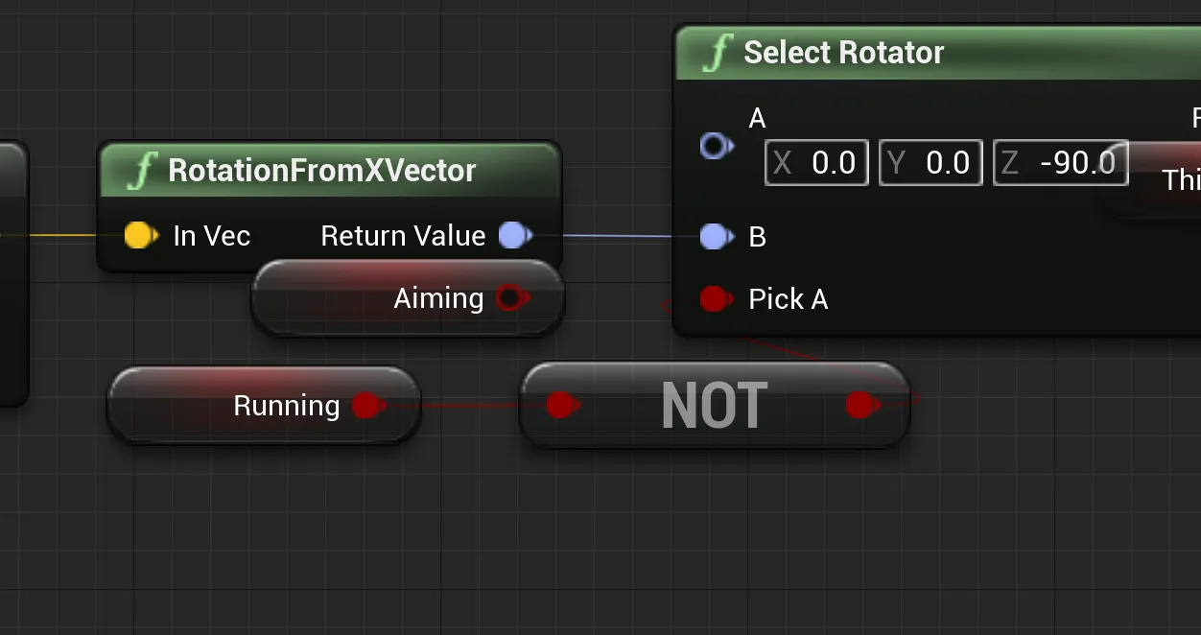Click the X value field of rotator A
The image size is (1201, 635).
click(x=817, y=163)
